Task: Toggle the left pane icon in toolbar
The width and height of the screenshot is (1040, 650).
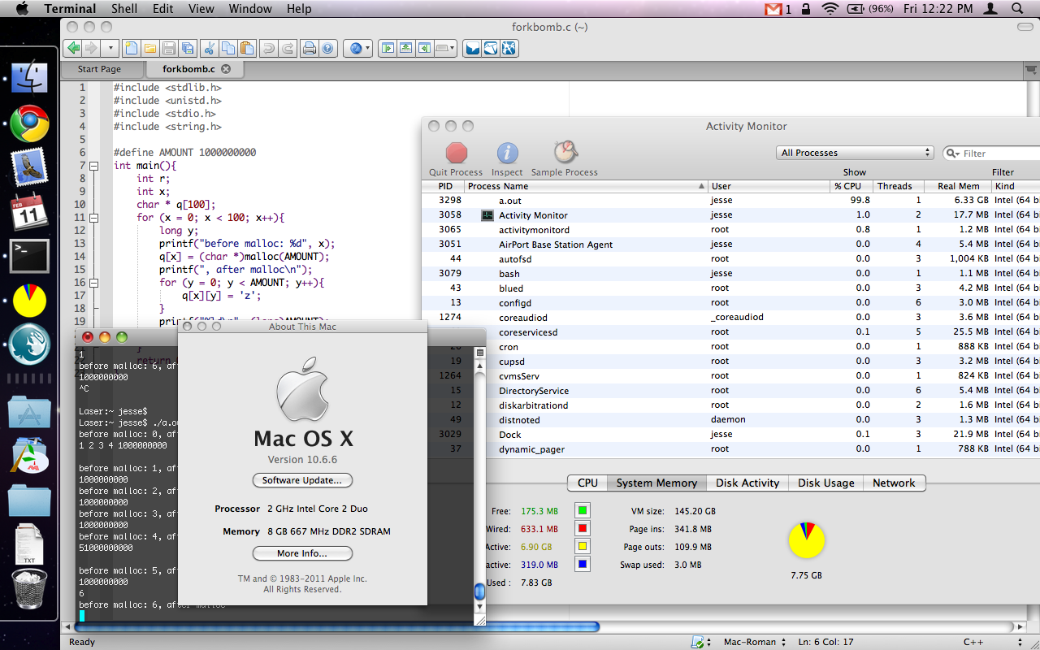Action: coord(388,48)
